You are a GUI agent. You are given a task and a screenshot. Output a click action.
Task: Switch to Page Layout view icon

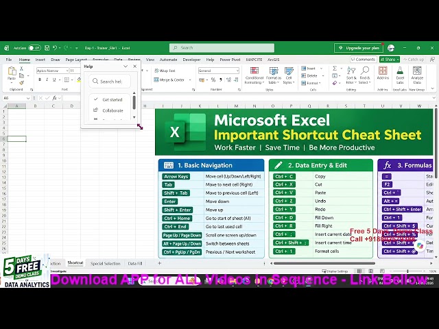click(x=370, y=271)
